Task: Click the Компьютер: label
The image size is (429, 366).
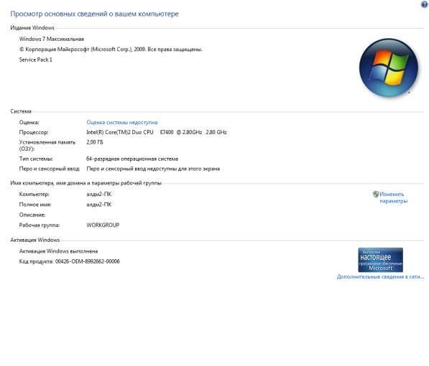Action: coord(34,194)
